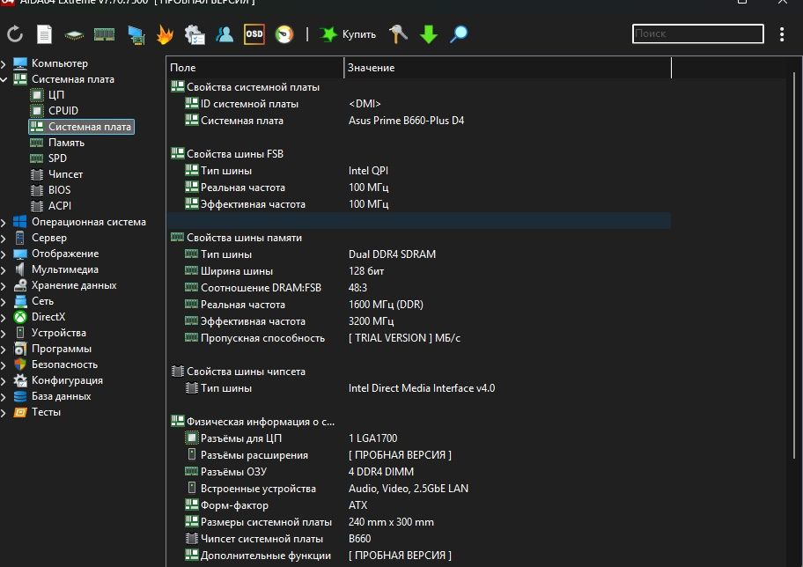Select the Intel Direct Media Interface v4.0 row
803x567 pixels.
[419, 388]
